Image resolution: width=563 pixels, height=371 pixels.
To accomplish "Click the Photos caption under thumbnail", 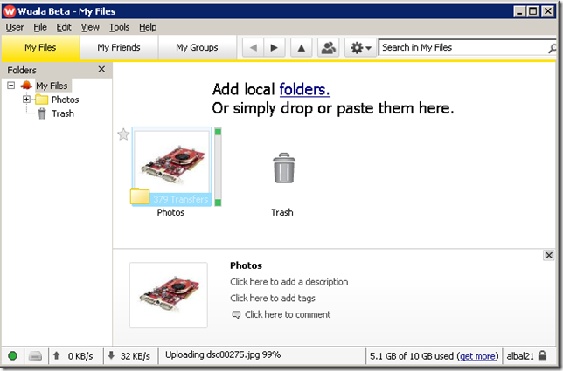I will pos(170,213).
